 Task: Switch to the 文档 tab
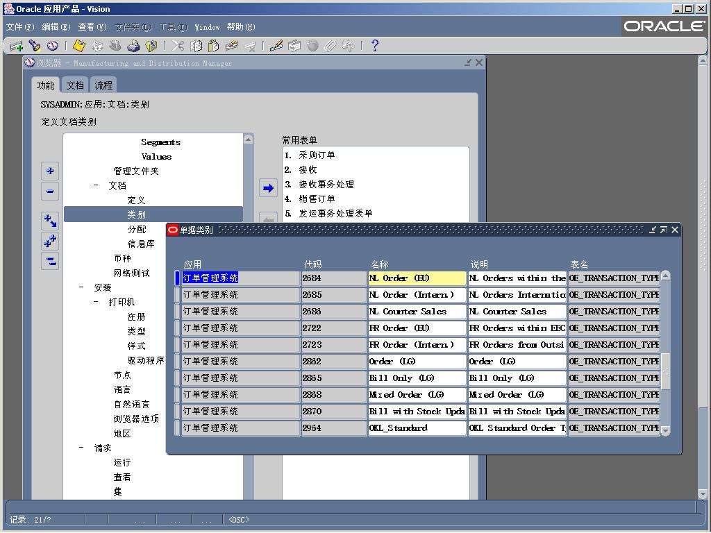click(75, 85)
